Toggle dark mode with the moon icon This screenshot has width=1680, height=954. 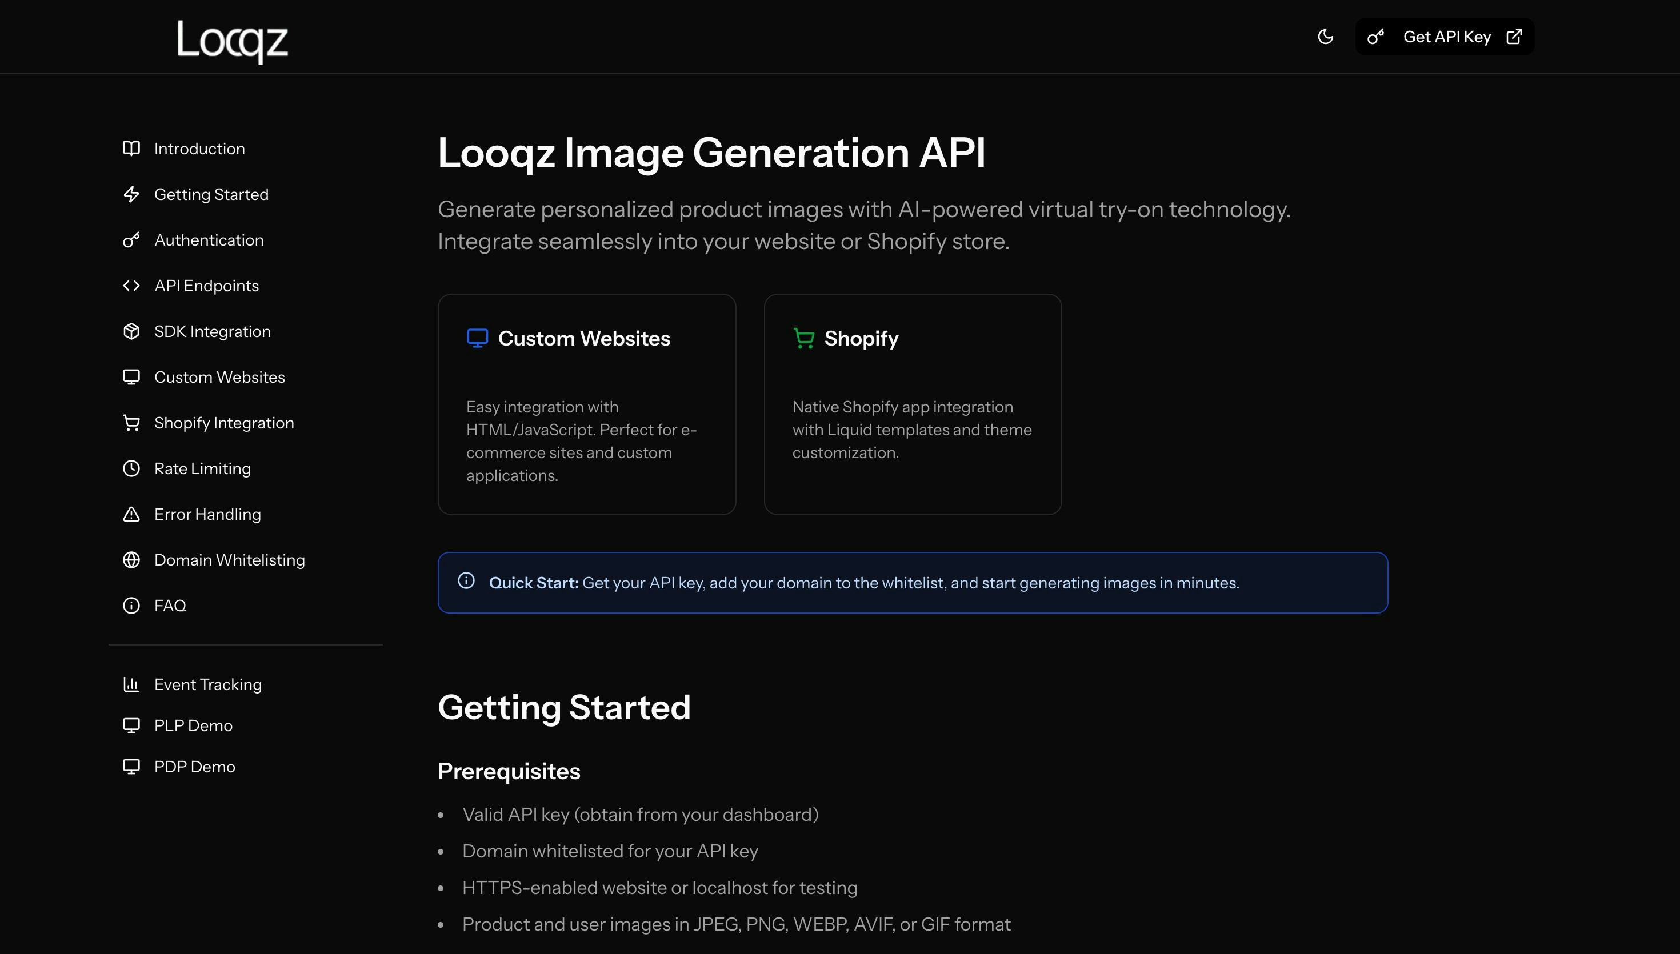[x=1326, y=37]
